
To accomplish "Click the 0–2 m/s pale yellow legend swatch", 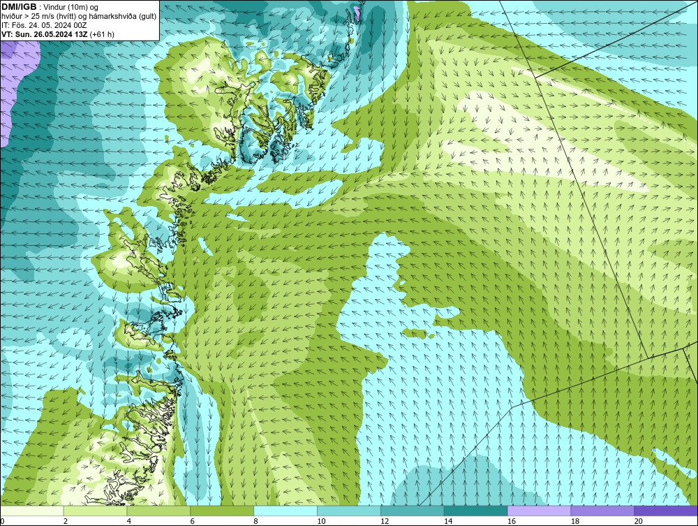I will [x=32, y=511].
